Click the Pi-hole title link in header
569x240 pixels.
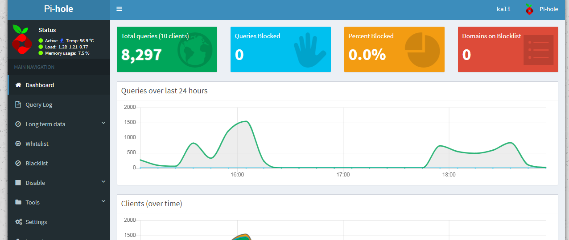pos(59,9)
